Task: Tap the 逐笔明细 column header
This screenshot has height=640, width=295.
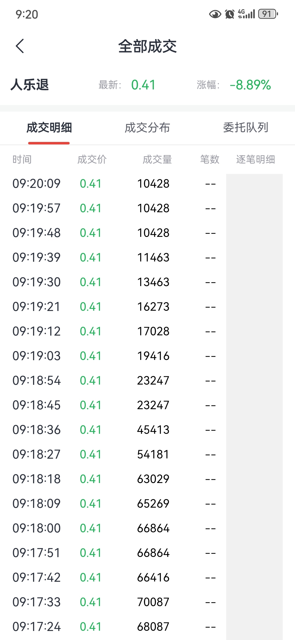Action: point(256,159)
